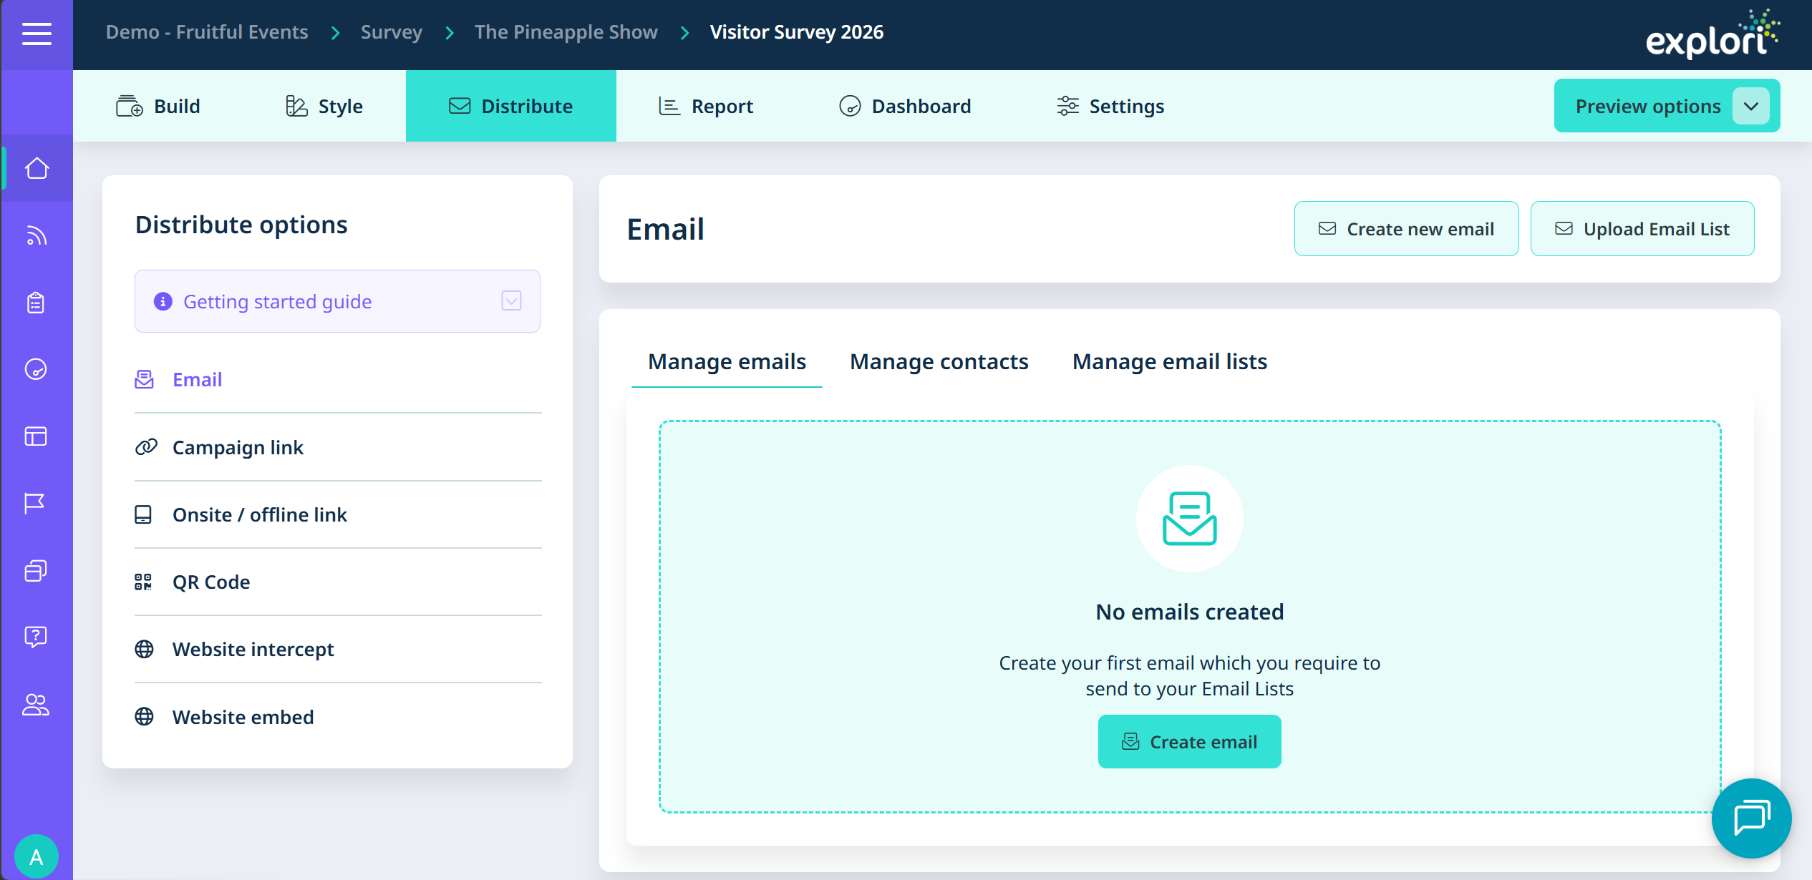1812x880 pixels.
Task: Open the feed icon in the left sidebar
Action: [37, 235]
